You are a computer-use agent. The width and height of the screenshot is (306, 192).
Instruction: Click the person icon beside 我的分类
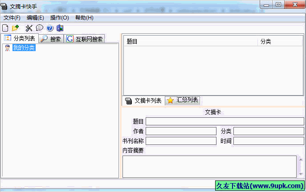8,48
